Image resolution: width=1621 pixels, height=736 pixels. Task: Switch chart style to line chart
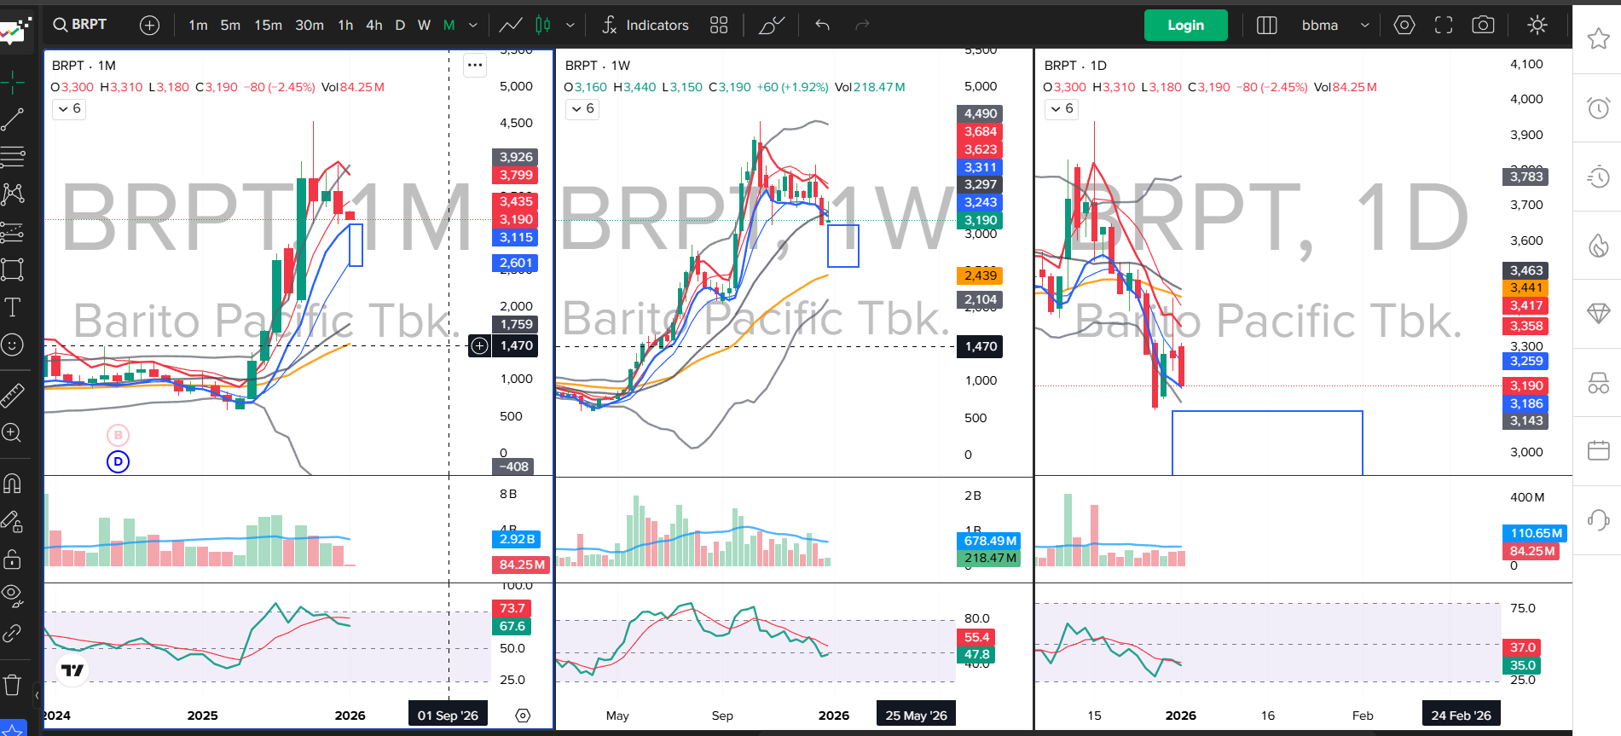pyautogui.click(x=511, y=25)
